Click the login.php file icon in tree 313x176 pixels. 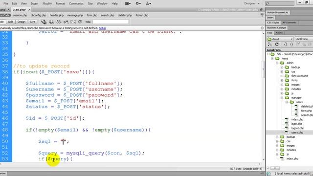pos(287,124)
